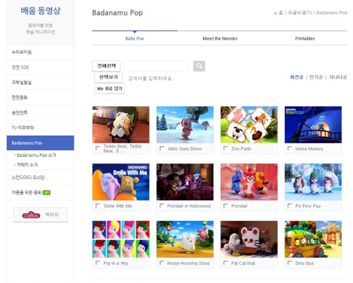Click the Smile With Me title text
Viewport: 353px width, 283px height.
pos(118,206)
